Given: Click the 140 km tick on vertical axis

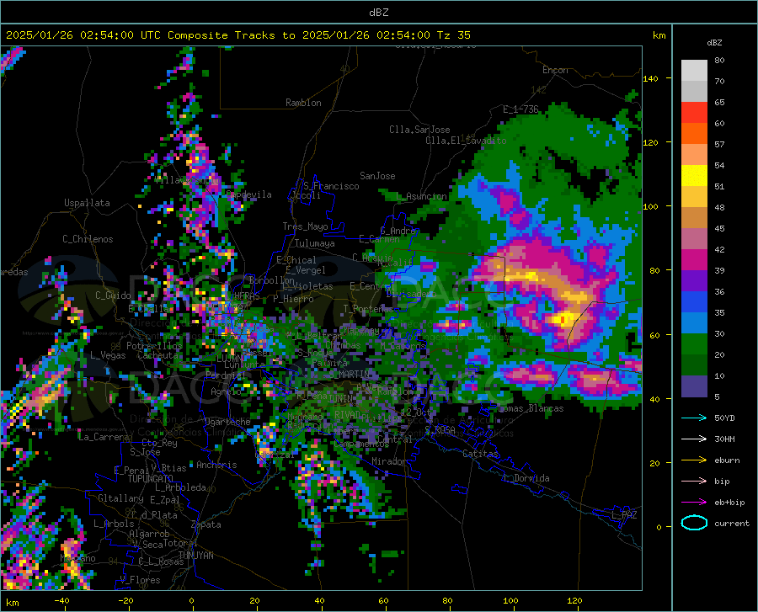Looking at the screenshot, I should (x=650, y=78).
